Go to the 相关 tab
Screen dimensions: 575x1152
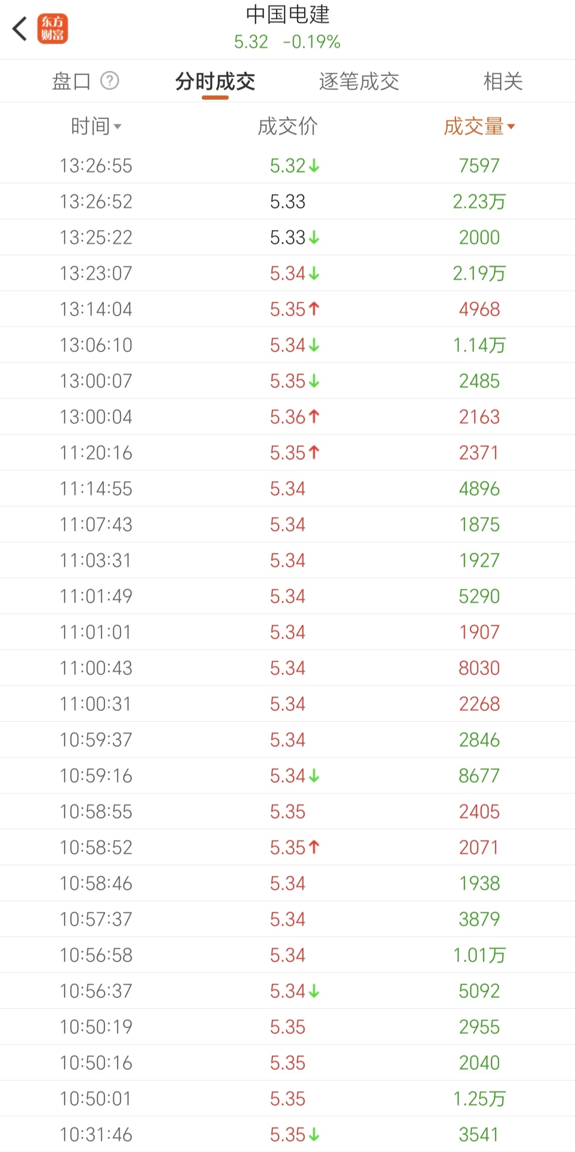click(503, 82)
